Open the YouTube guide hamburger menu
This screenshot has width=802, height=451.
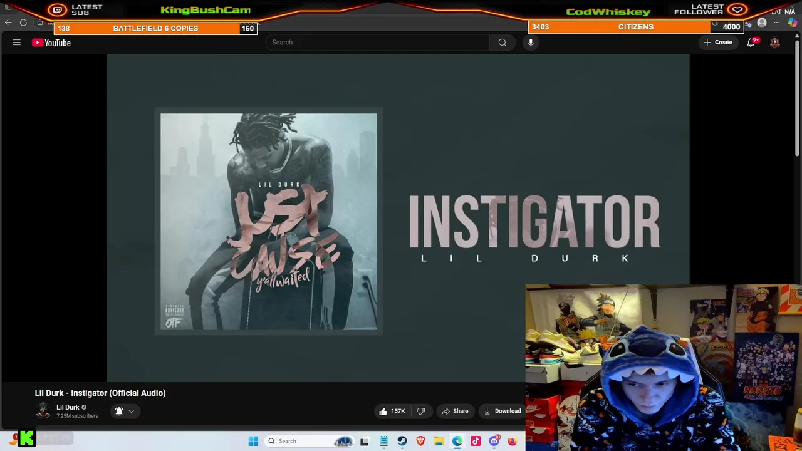point(17,43)
